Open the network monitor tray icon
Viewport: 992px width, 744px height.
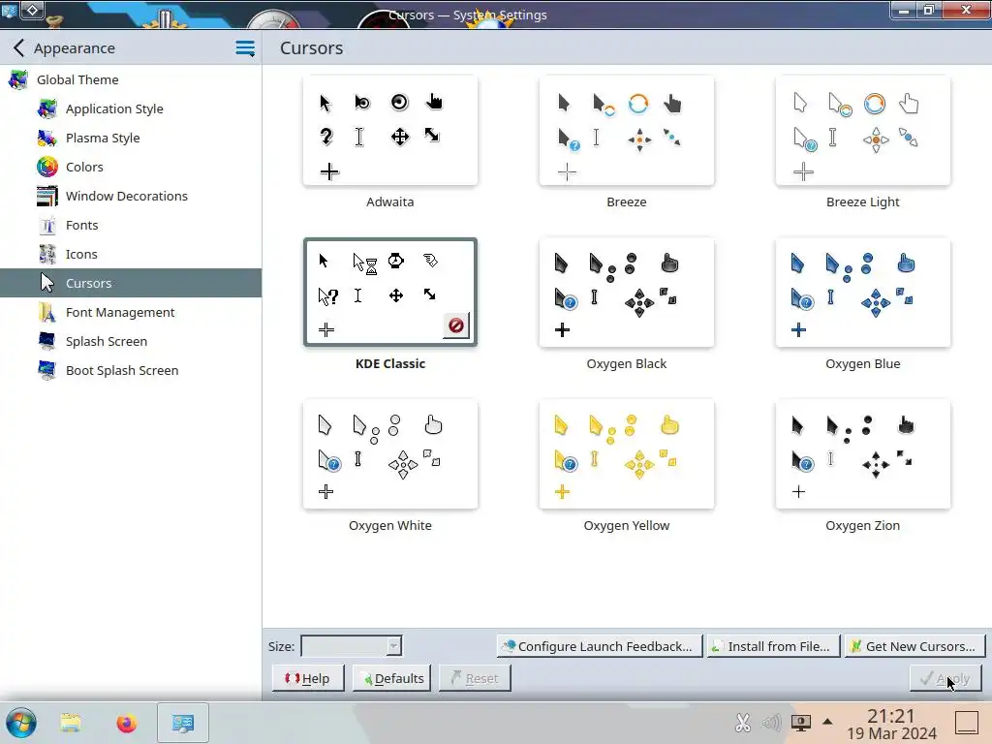(801, 722)
